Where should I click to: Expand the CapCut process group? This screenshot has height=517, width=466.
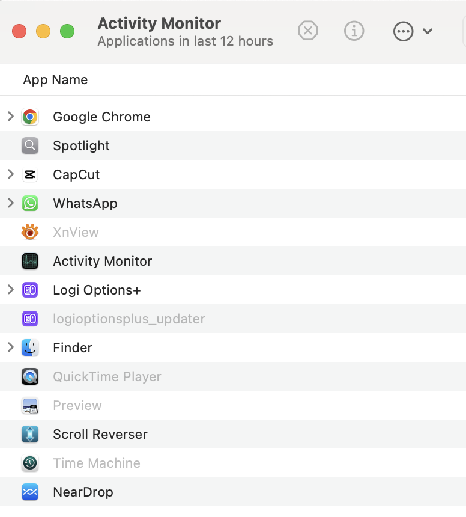[x=10, y=174]
